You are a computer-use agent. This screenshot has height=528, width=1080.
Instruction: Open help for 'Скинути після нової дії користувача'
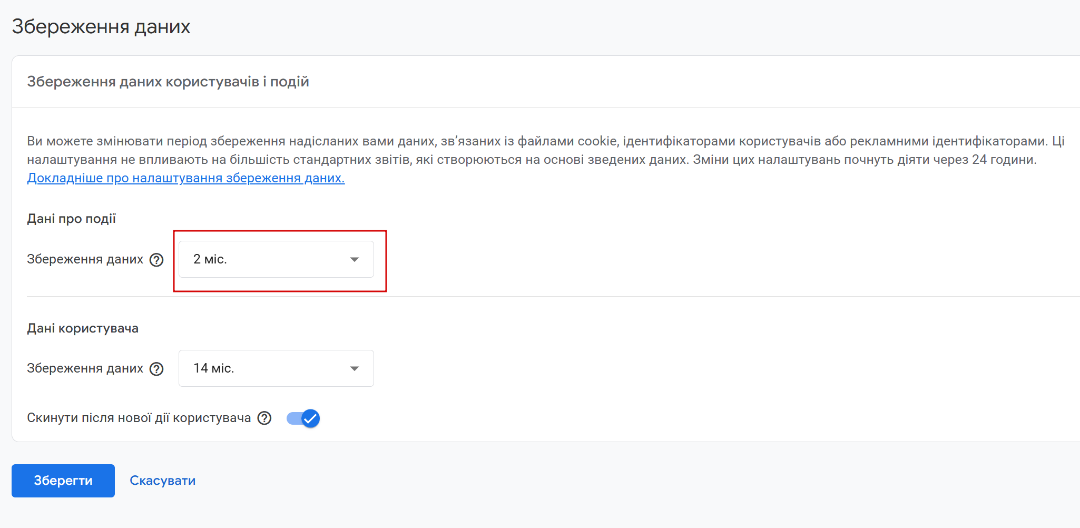pos(264,418)
